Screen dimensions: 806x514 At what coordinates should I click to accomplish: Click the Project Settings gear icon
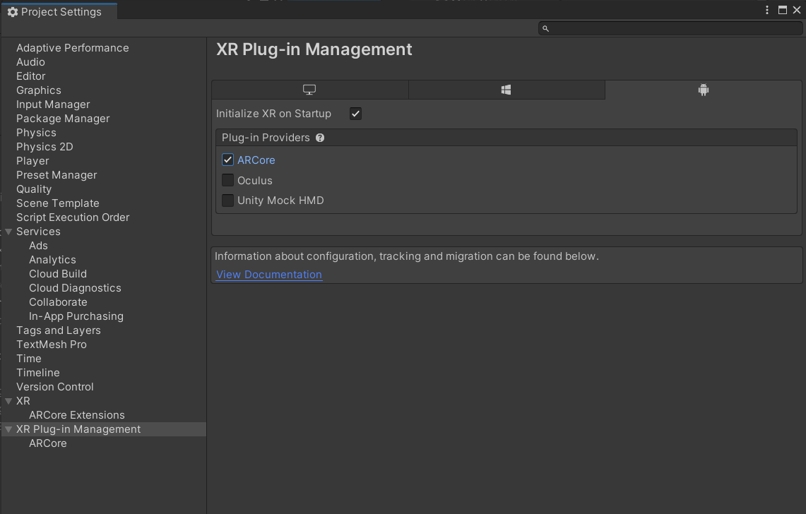coord(12,12)
